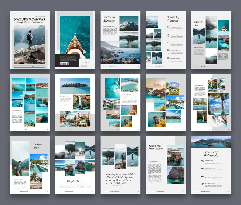
Task: Click the "Cooking Is At Once Child's Play" quote
Action: tap(121, 179)
